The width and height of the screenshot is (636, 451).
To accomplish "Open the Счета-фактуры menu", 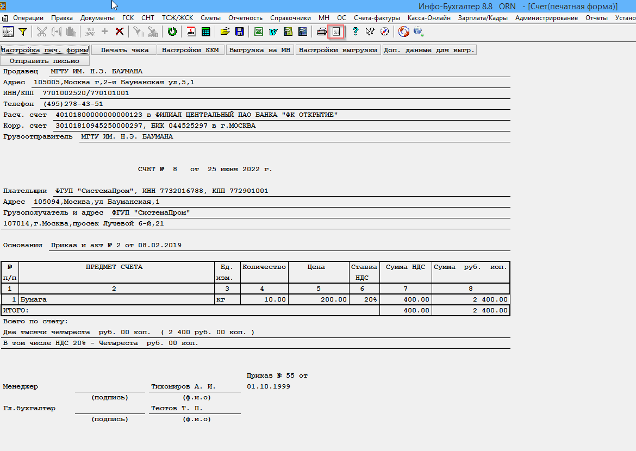I will pyautogui.click(x=377, y=18).
